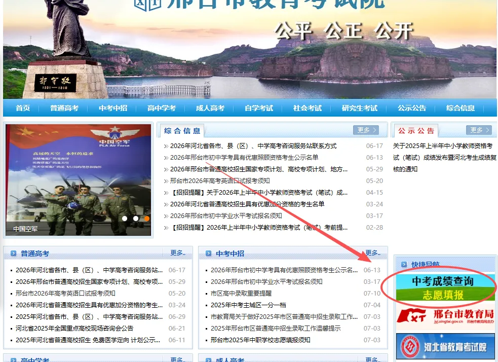Open 2026年邢台市普通高校招生国家专项计划 article in 综合信息
498x362 pixels.
pyautogui.click(x=259, y=169)
